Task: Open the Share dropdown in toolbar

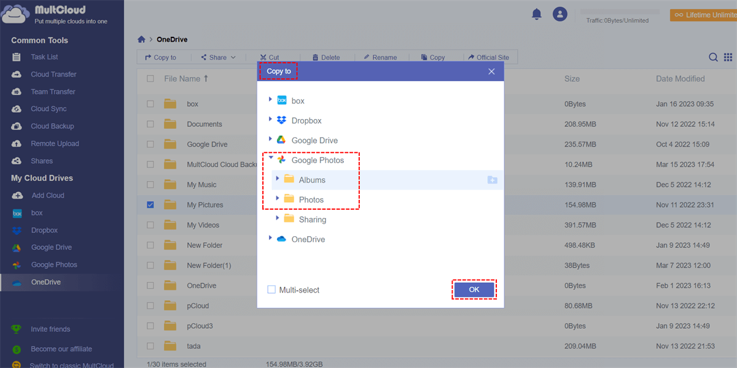Action: [x=218, y=57]
